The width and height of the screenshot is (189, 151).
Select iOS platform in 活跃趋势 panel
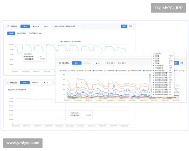pos(46,26)
